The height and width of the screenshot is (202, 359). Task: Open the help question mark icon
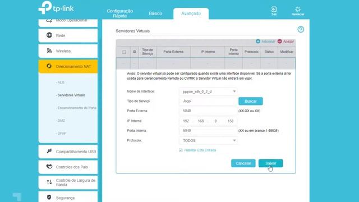(301, 29)
